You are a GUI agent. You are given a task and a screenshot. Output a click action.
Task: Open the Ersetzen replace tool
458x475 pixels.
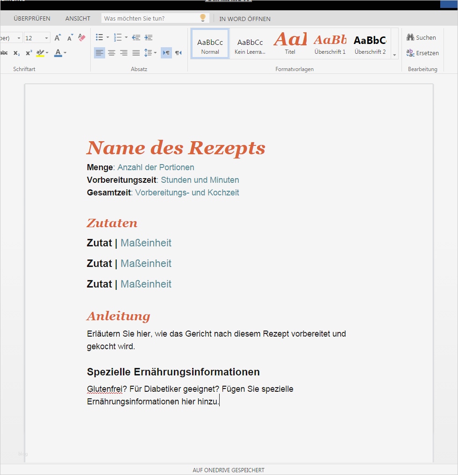tap(422, 53)
